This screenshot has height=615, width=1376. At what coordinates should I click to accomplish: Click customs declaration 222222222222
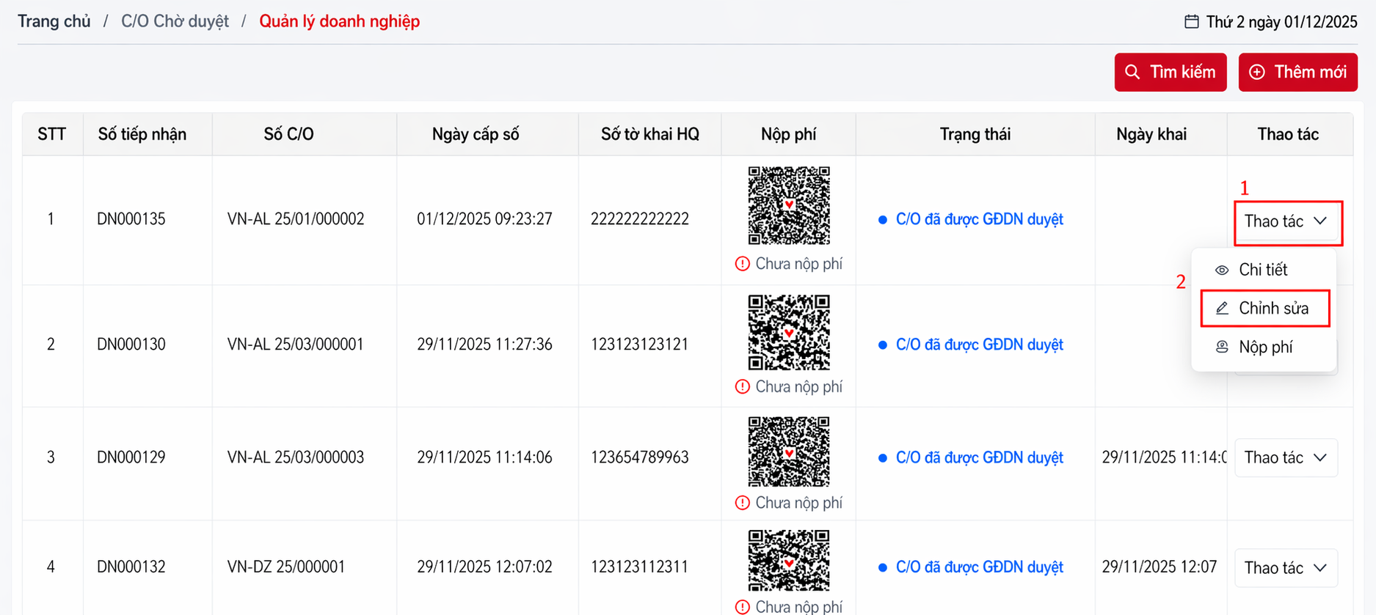click(x=640, y=219)
